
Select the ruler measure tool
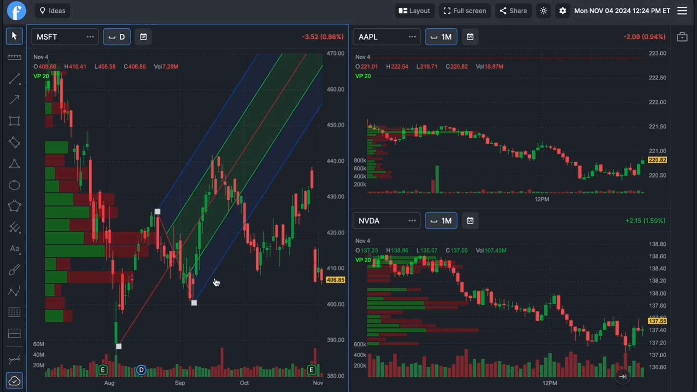coord(14,57)
